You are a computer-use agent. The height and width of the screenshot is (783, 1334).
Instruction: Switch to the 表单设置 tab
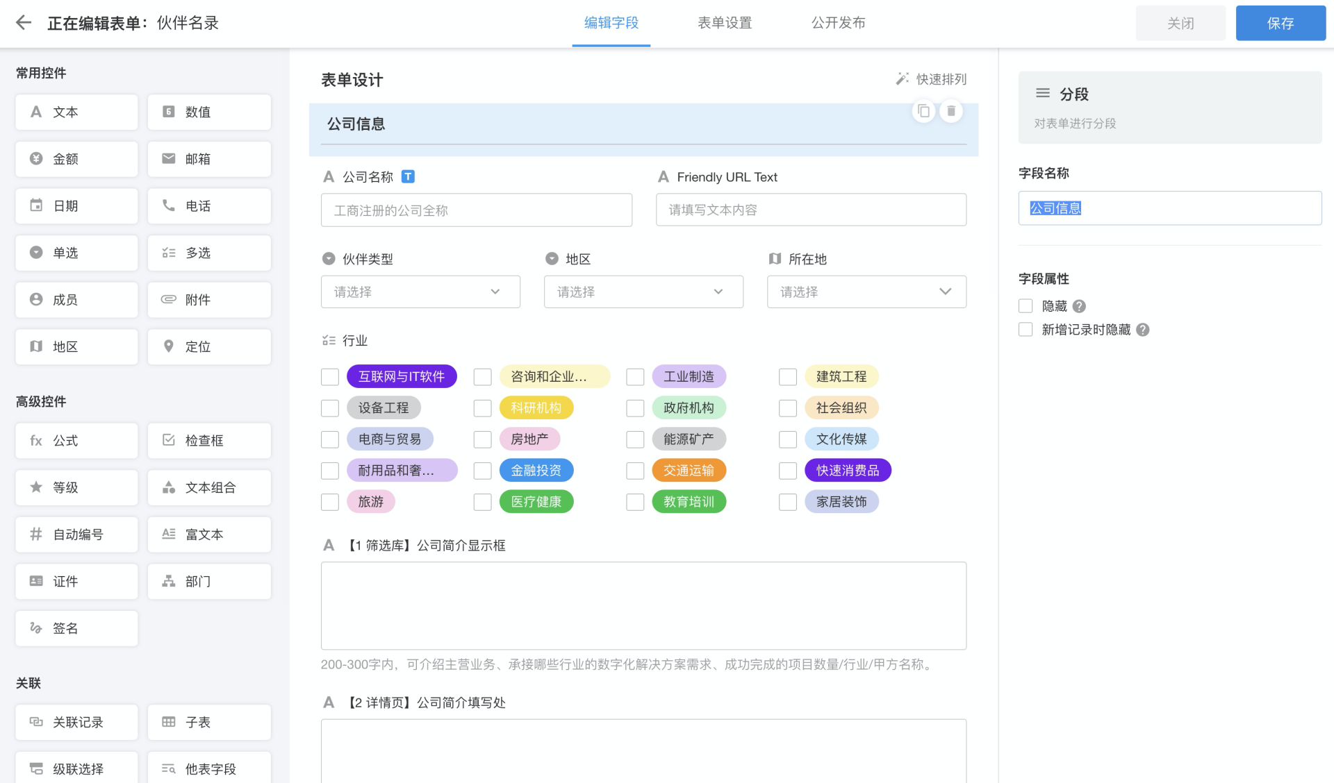[725, 23]
